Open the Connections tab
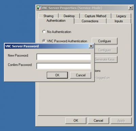 (90, 21)
